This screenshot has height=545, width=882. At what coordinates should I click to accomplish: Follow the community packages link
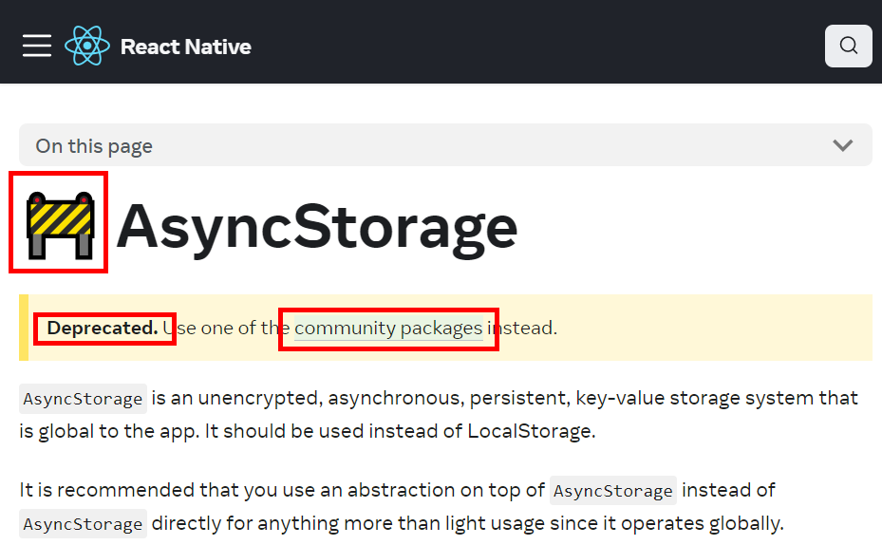[388, 328]
